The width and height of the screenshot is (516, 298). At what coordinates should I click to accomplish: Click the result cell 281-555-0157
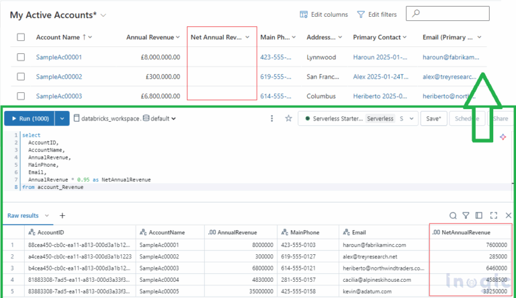click(x=298, y=280)
